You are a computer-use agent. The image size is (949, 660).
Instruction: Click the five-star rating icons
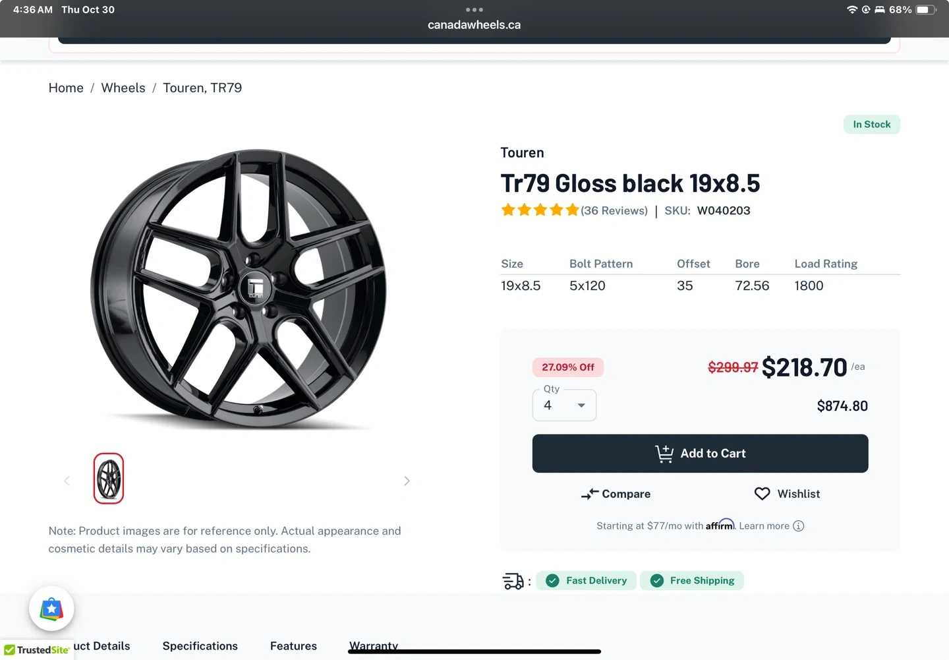tap(540, 210)
